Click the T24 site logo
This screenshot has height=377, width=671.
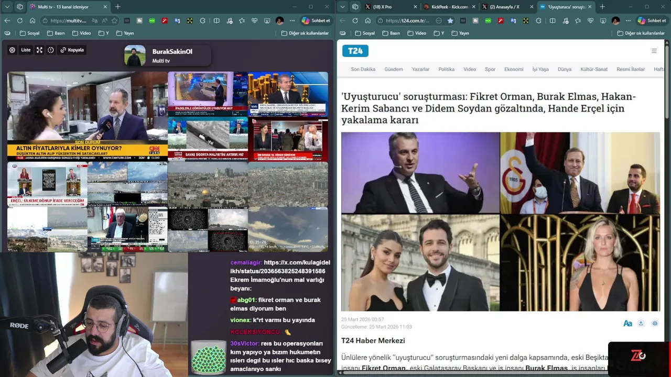(355, 51)
